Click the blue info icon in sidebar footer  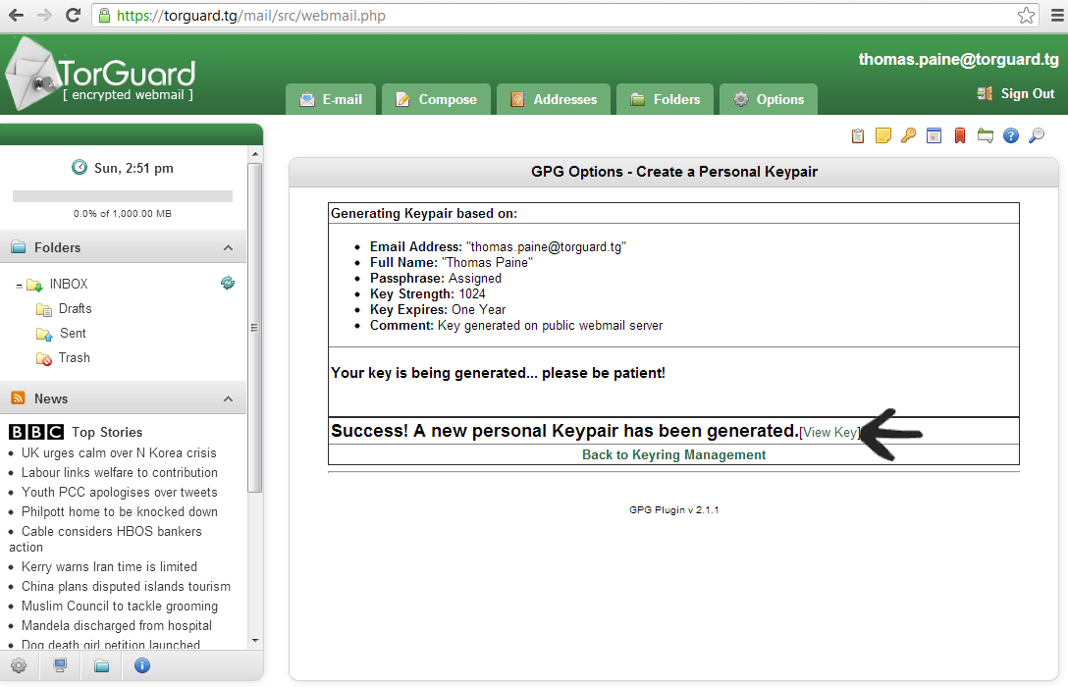(142, 665)
